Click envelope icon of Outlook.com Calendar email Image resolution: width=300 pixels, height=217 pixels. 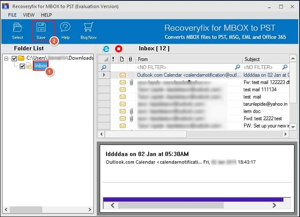tap(123, 75)
